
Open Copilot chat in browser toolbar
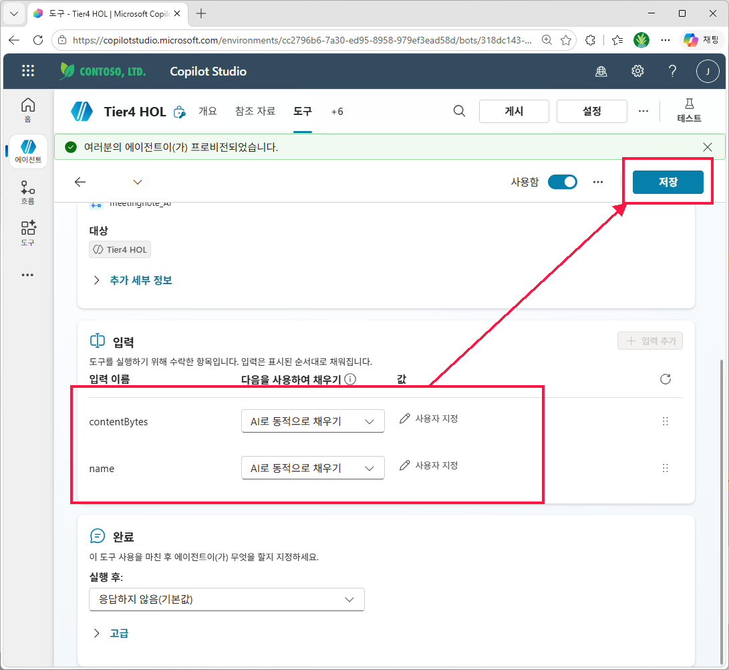pos(701,40)
